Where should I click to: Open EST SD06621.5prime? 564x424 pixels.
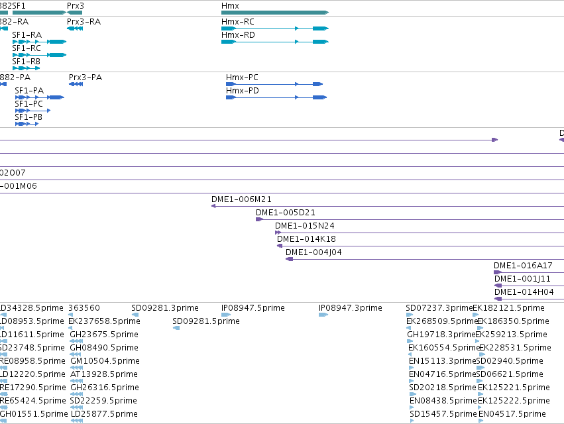[510, 374]
